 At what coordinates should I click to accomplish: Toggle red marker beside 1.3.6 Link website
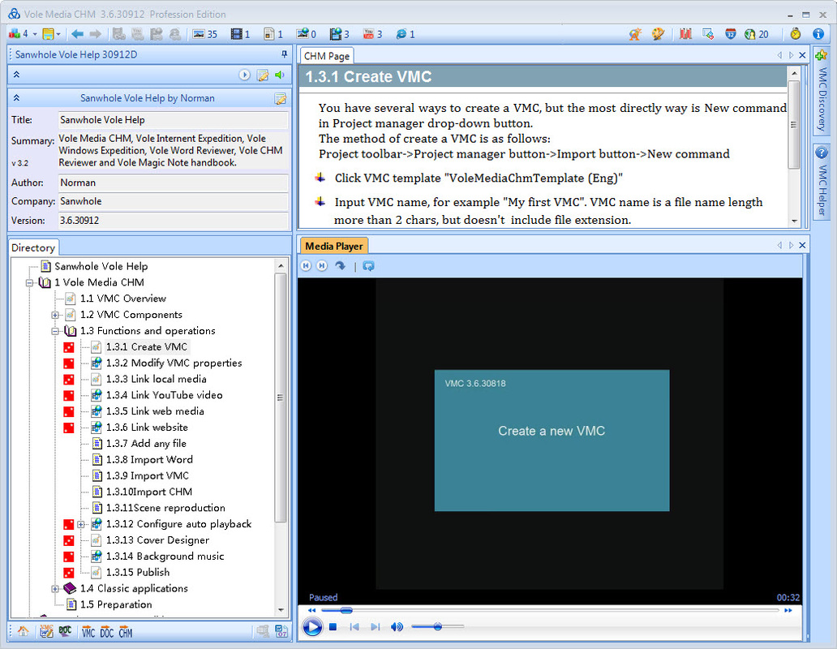[69, 428]
